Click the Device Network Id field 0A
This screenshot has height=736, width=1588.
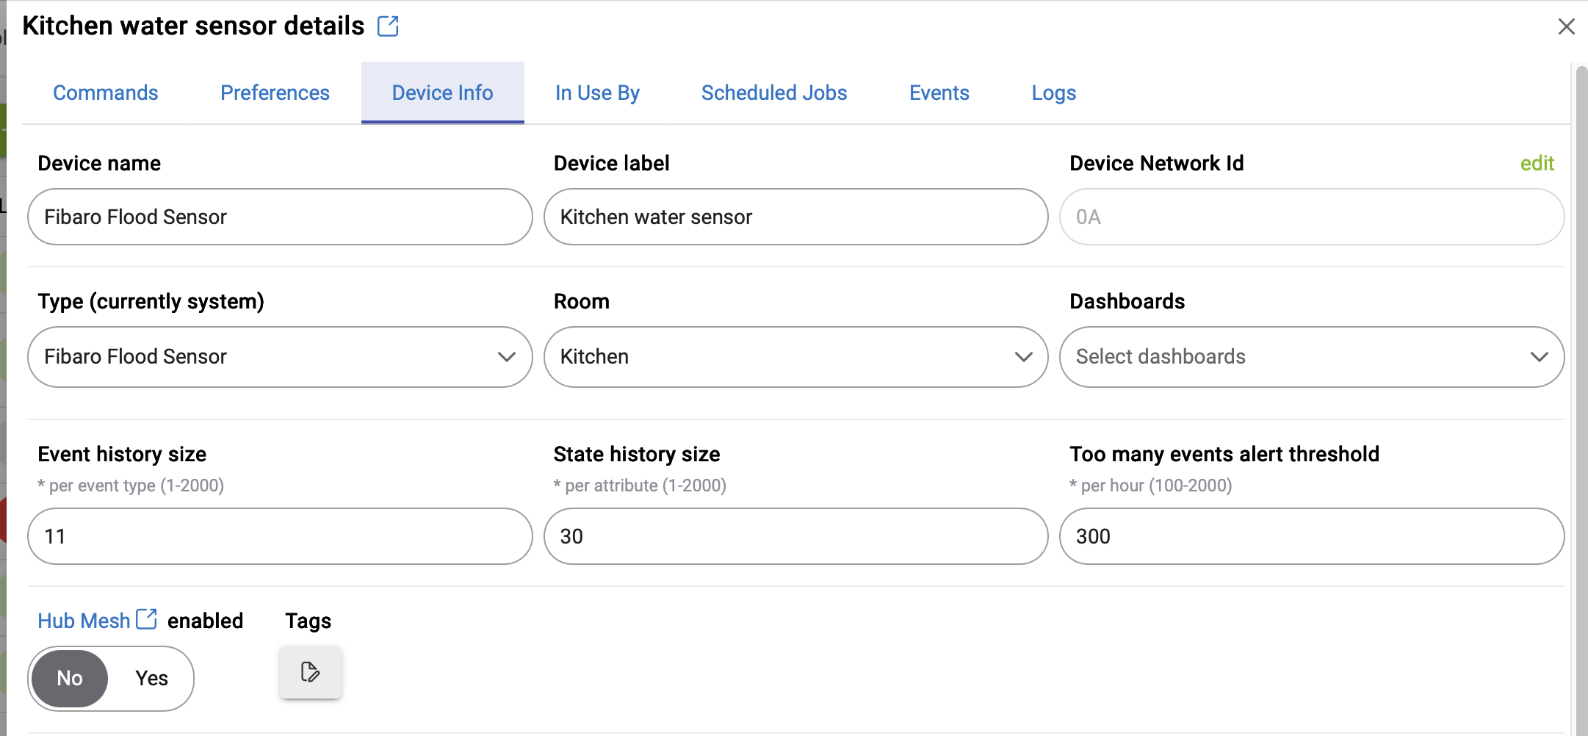[x=1312, y=217]
